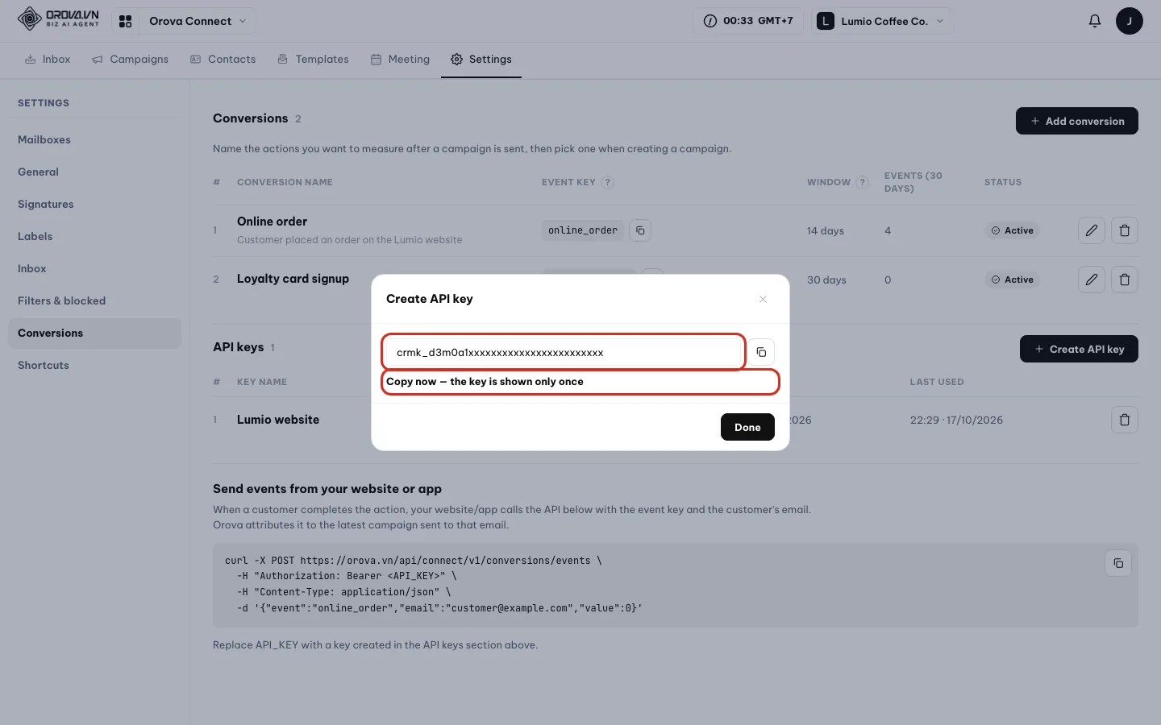Image resolution: width=1161 pixels, height=725 pixels.
Task: Open the notifications bell
Action: 1095,21
